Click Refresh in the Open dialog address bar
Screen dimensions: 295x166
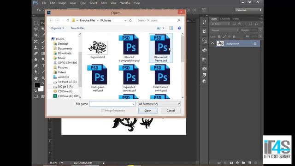coord(130,20)
